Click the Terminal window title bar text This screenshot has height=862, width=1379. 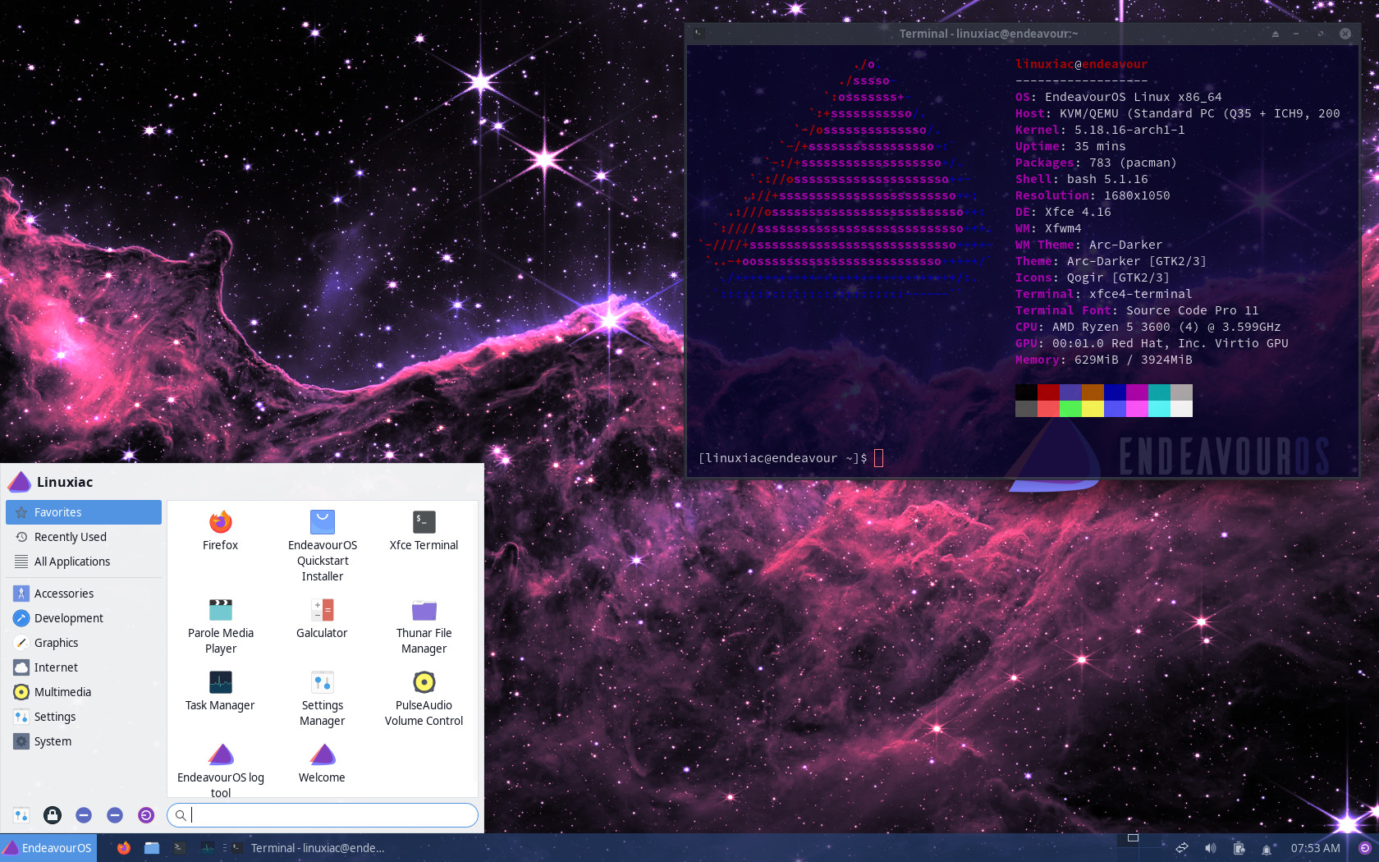coord(988,34)
